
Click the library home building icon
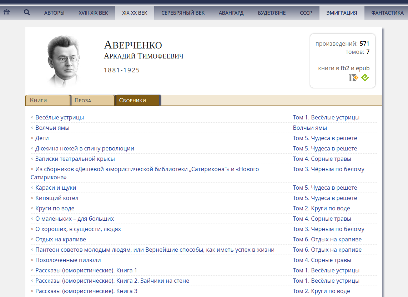[6, 13]
